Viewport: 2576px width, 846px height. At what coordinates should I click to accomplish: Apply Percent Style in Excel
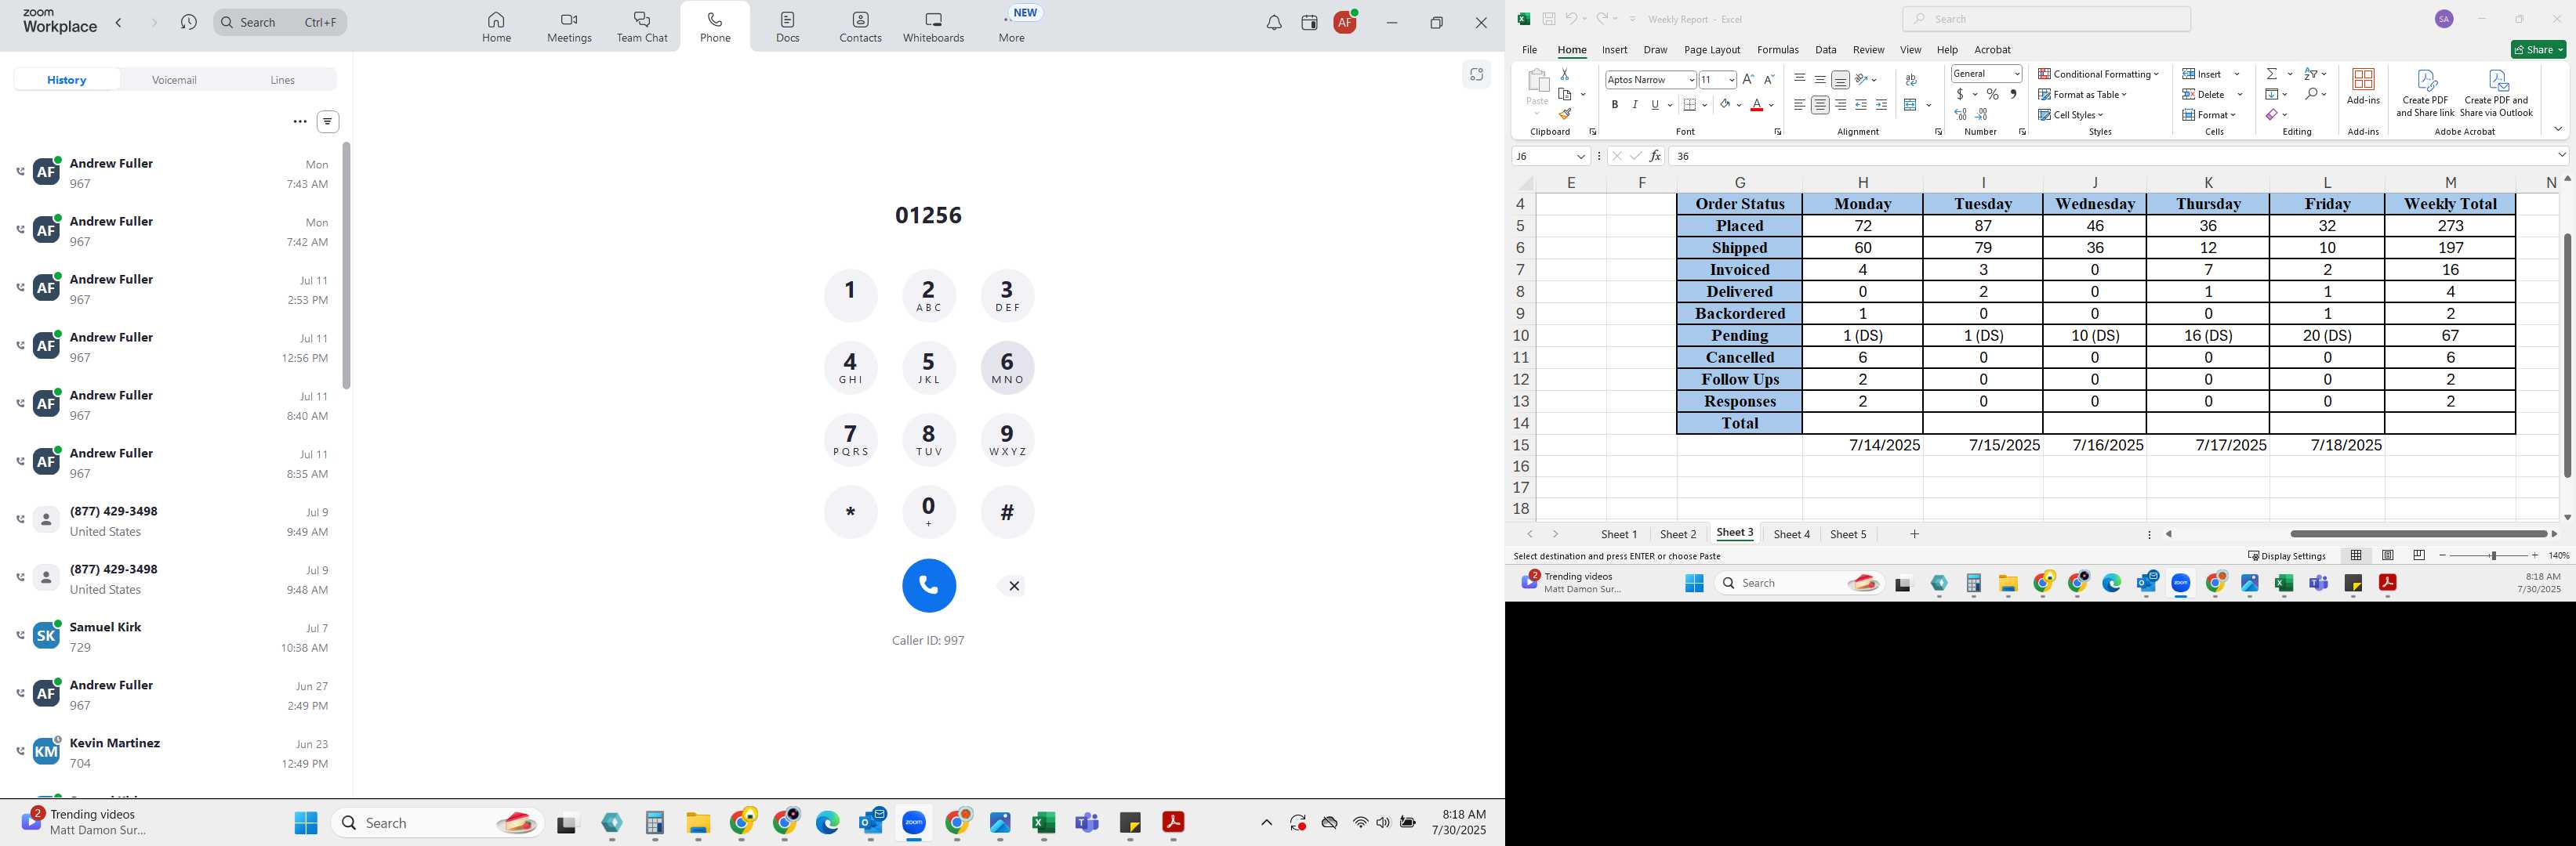pyautogui.click(x=1993, y=94)
